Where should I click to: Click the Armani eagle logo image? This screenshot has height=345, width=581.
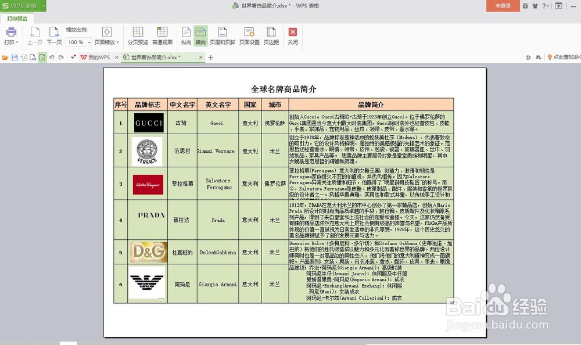[147, 283]
